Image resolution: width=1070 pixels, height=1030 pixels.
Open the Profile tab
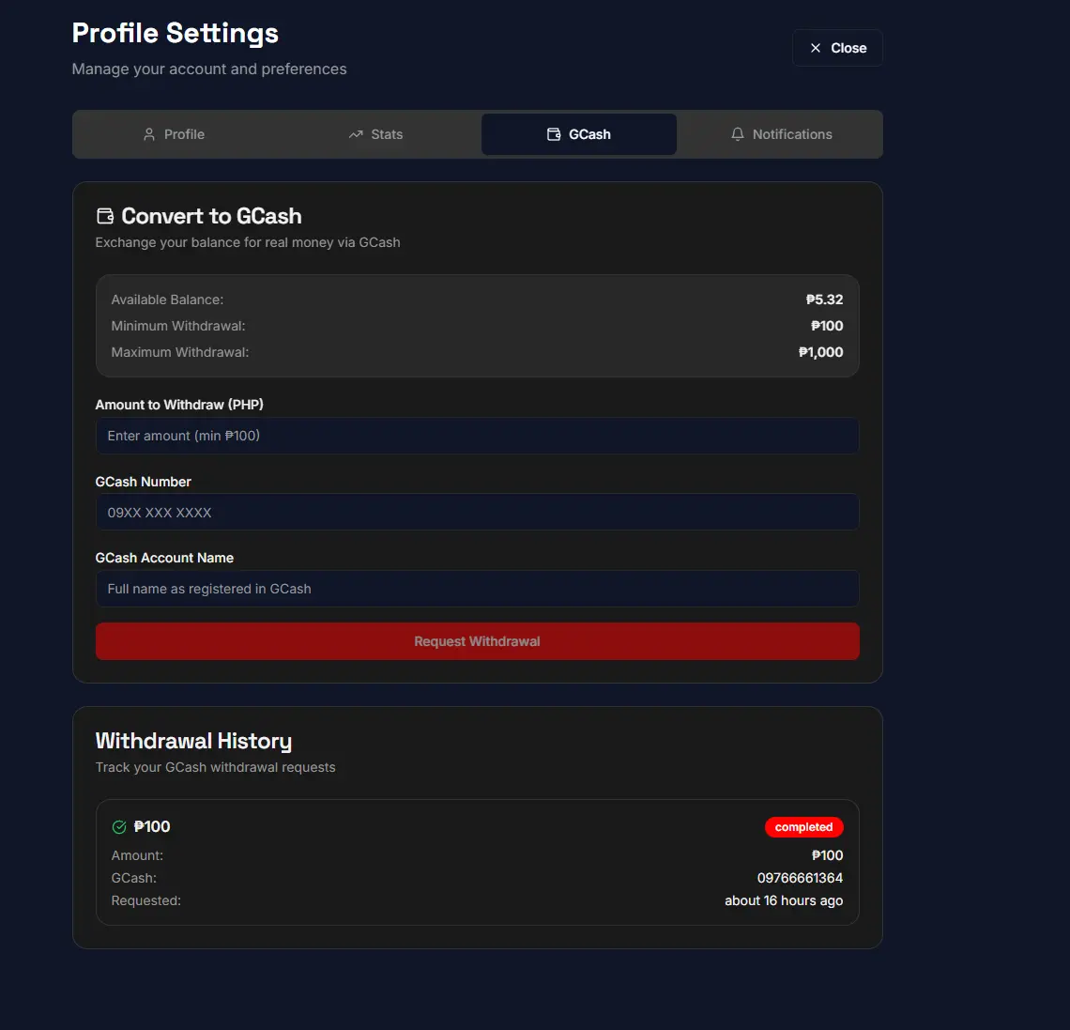(174, 134)
